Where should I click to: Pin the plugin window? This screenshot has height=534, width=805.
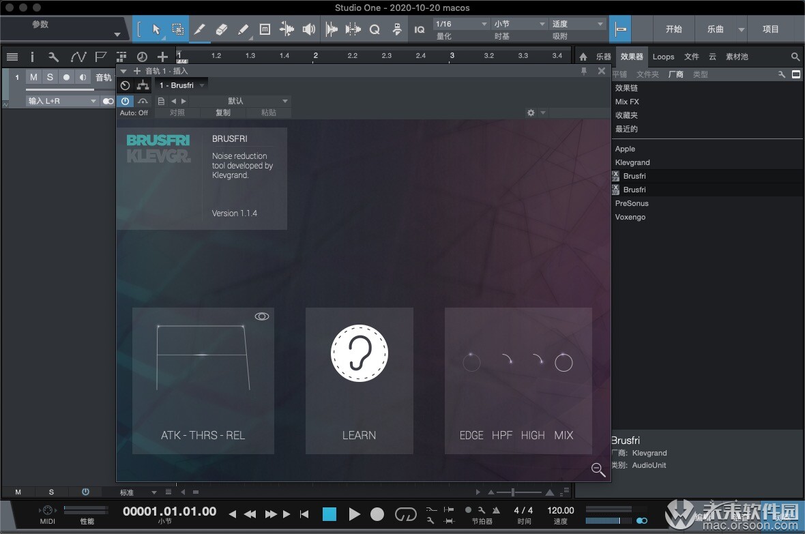click(584, 71)
